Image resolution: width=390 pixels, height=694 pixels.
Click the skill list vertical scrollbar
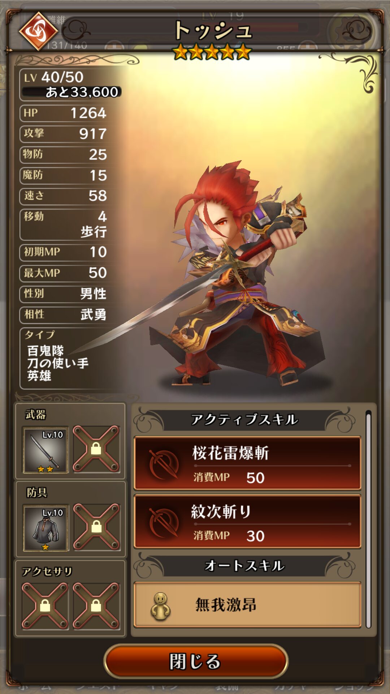[368, 519]
